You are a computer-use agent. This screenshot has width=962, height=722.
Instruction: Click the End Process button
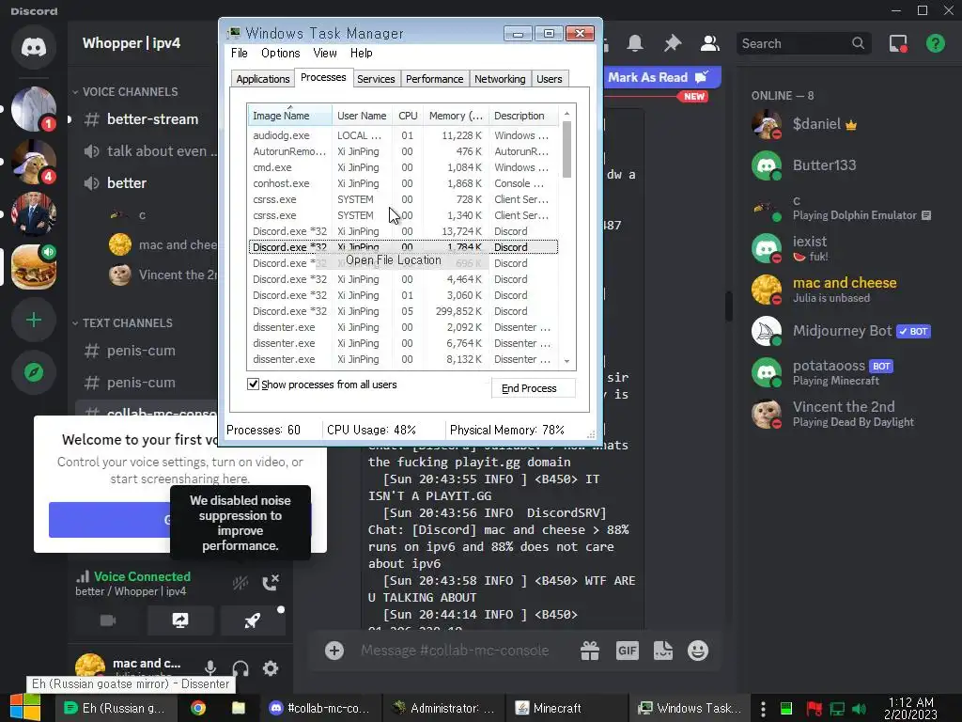(533, 388)
